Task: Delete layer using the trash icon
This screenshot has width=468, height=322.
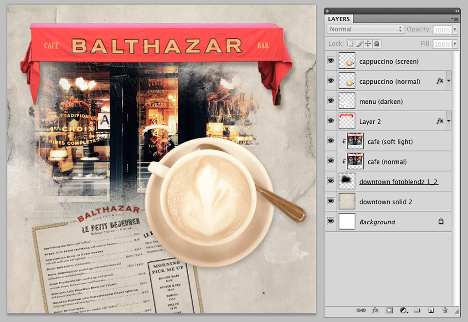Action: click(445, 310)
